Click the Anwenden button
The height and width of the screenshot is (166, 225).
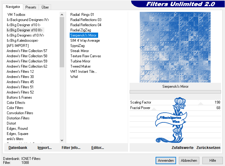coord(166,161)
